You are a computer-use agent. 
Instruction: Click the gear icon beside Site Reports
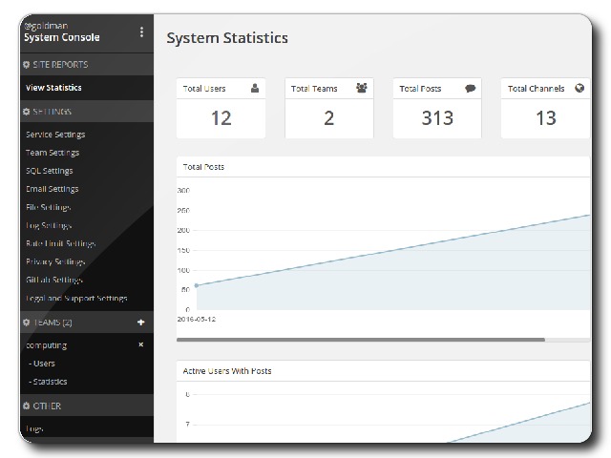coord(26,65)
